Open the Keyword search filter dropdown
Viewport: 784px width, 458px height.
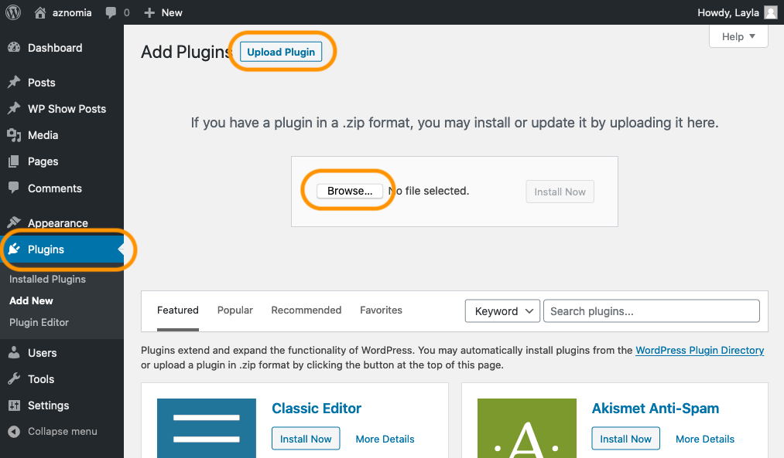[502, 310]
